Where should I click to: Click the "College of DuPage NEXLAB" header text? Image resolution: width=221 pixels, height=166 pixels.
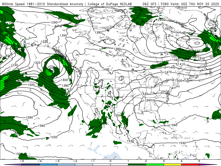coord(110,4)
